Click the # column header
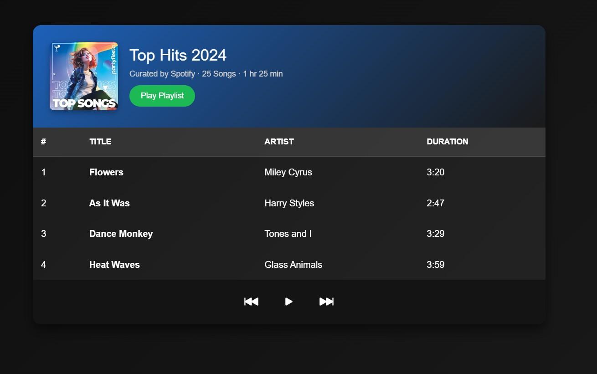This screenshot has width=597, height=374. pos(43,142)
